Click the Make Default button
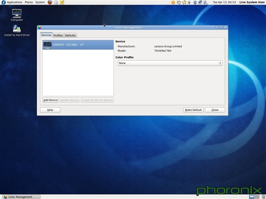This screenshot has width=266, height=199. (x=193, y=110)
